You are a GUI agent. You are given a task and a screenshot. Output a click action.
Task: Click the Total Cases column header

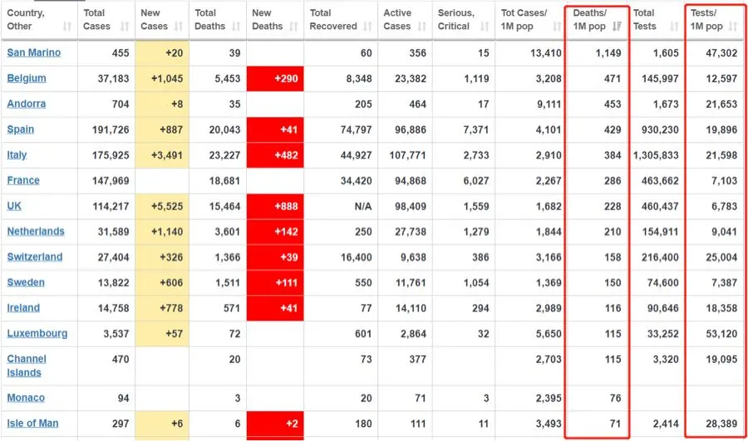pos(106,20)
